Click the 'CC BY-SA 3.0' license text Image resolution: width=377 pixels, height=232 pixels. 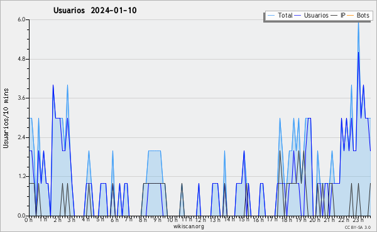coord(358,227)
